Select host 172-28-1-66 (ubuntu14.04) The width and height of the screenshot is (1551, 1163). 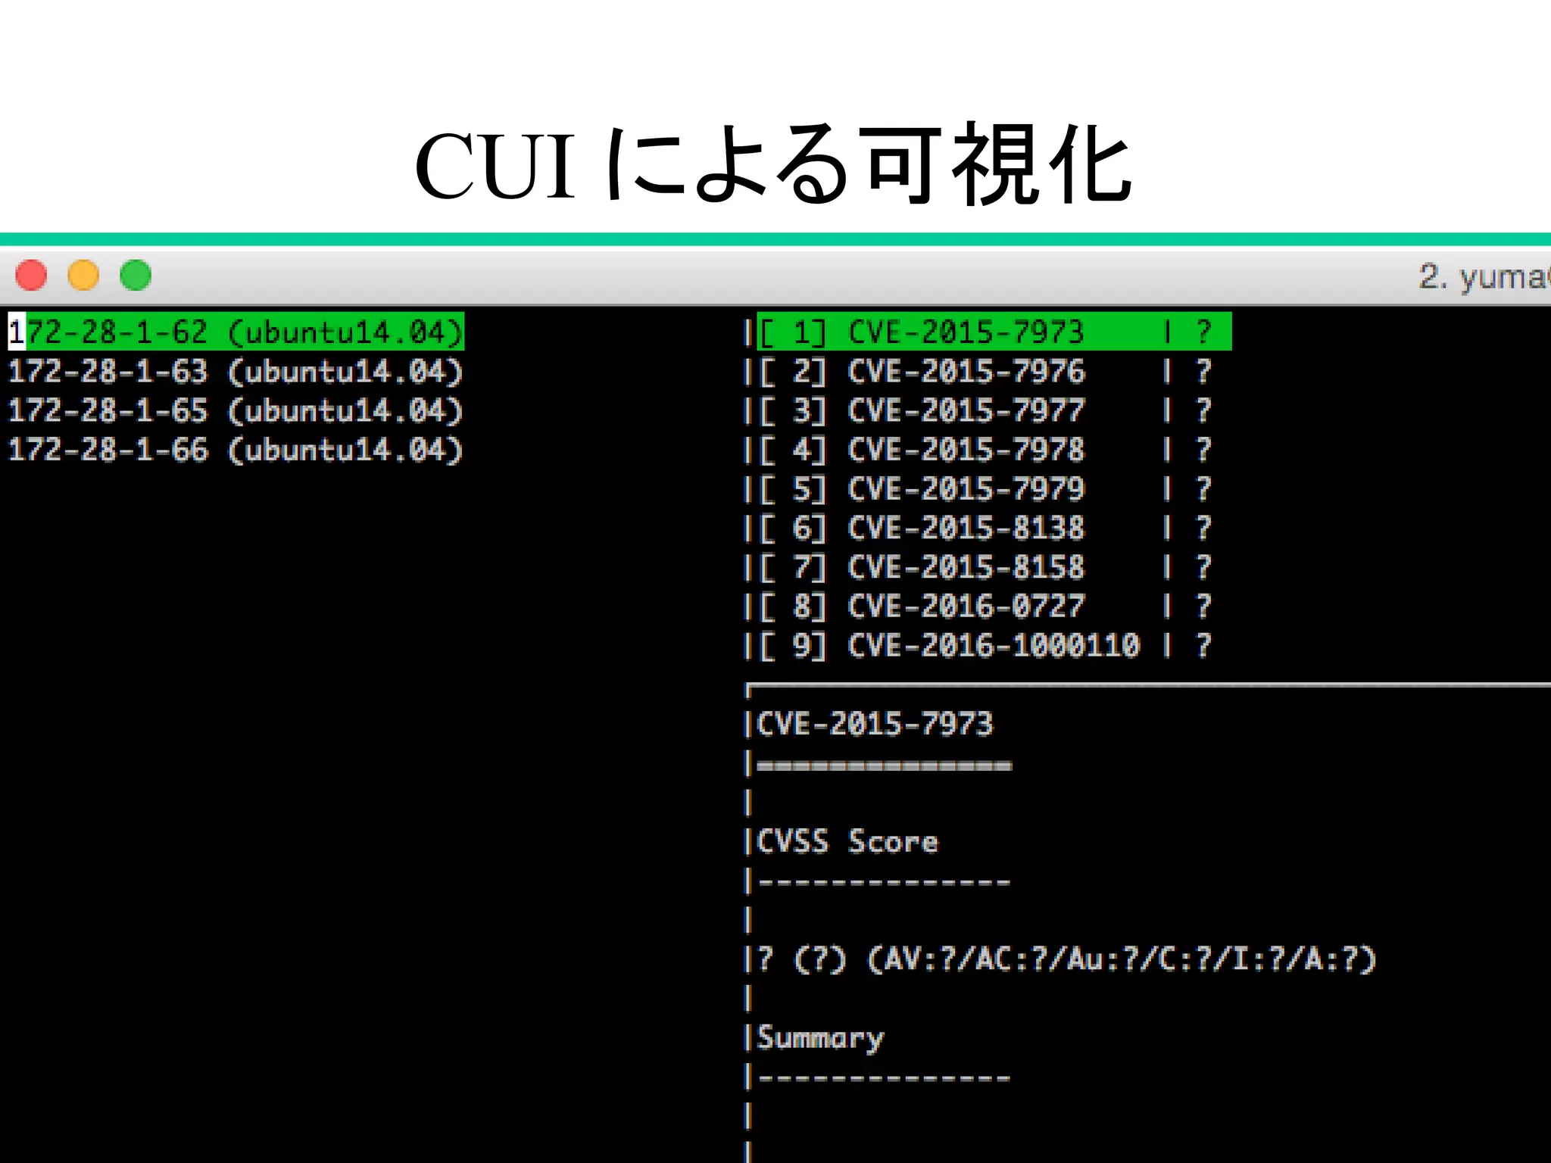coord(236,450)
